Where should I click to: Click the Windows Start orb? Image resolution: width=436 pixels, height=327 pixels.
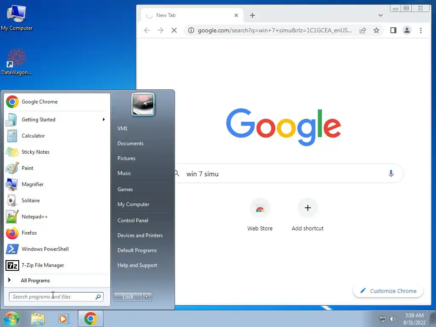tap(11, 318)
